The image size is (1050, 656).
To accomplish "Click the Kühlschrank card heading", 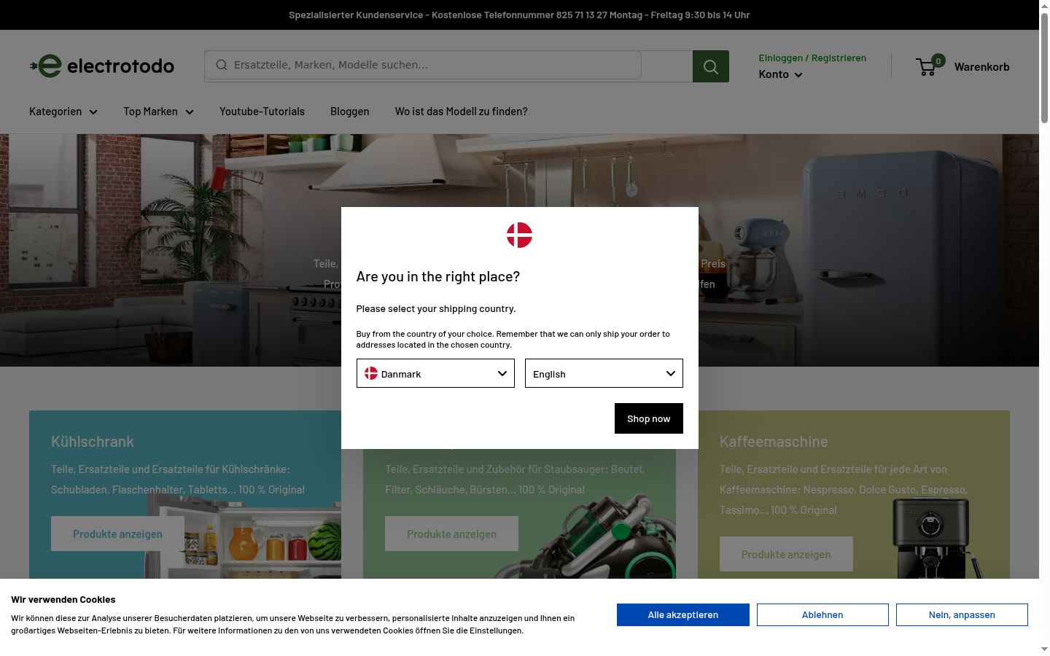I will point(93,441).
